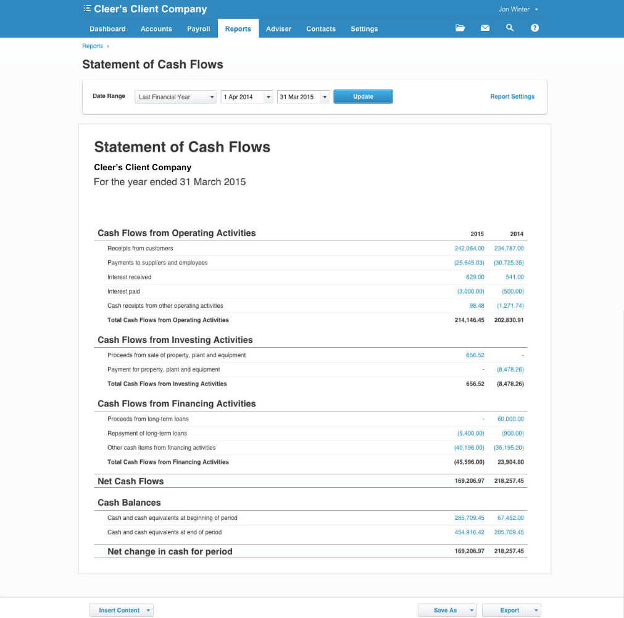Click the Reports breadcrumb link
This screenshot has width=624, height=618.
coord(93,46)
